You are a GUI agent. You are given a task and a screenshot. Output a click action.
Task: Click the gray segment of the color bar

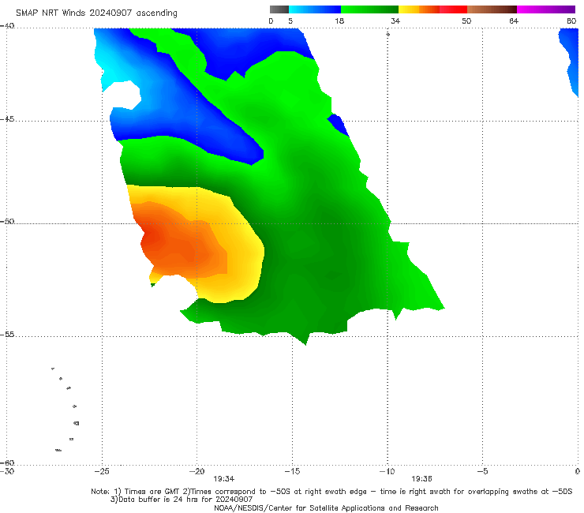(279, 9)
